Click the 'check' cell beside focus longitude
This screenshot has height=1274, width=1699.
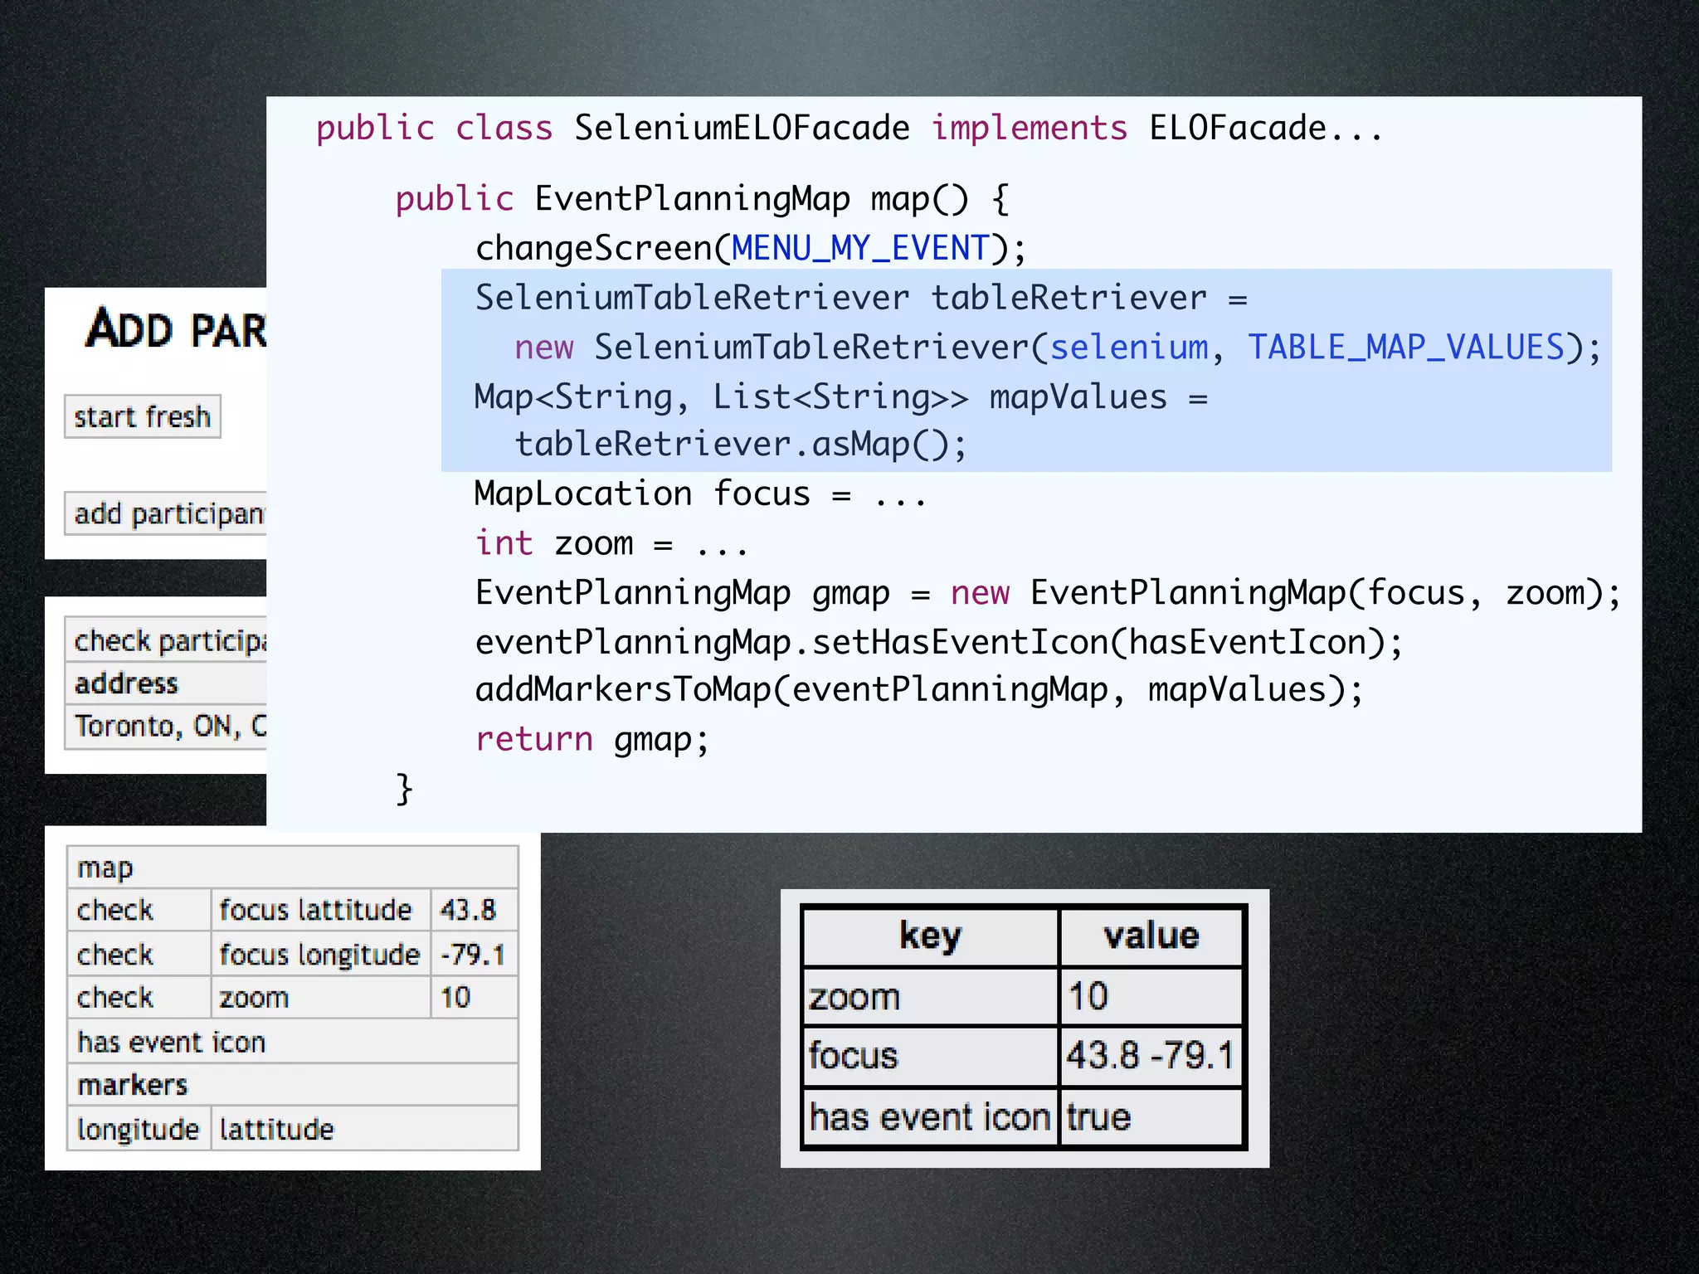[x=139, y=955]
